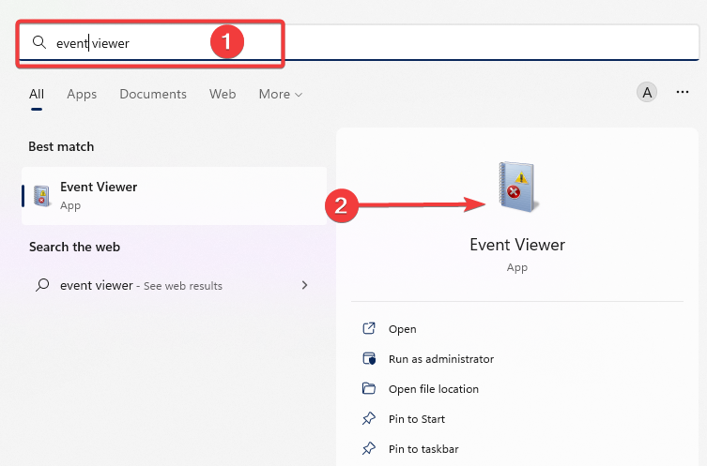This screenshot has width=707, height=466.
Task: Expand the More dropdown
Action: (x=280, y=94)
